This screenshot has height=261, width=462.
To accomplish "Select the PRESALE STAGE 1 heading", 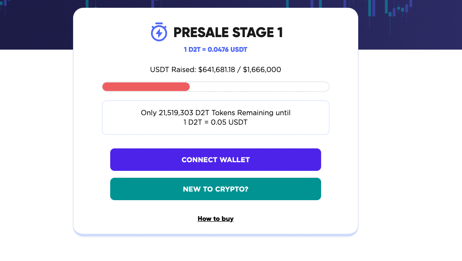I will point(228,32).
